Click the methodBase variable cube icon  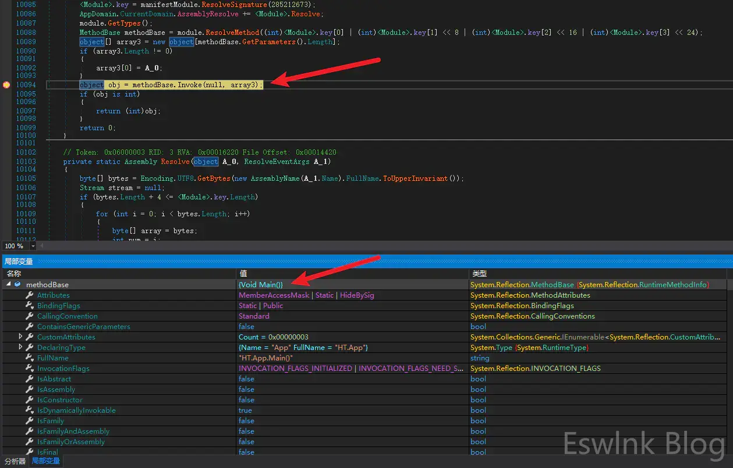17,285
